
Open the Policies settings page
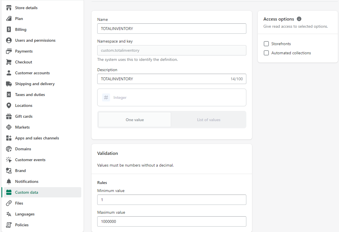22,225
